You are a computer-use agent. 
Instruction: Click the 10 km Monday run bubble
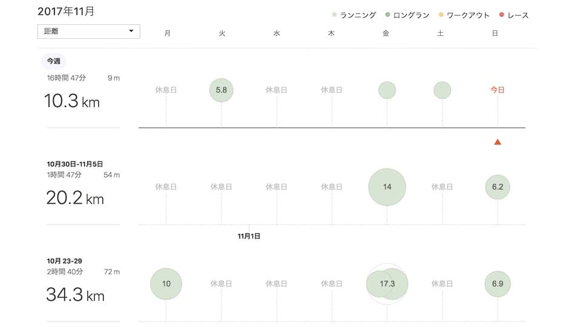(166, 284)
